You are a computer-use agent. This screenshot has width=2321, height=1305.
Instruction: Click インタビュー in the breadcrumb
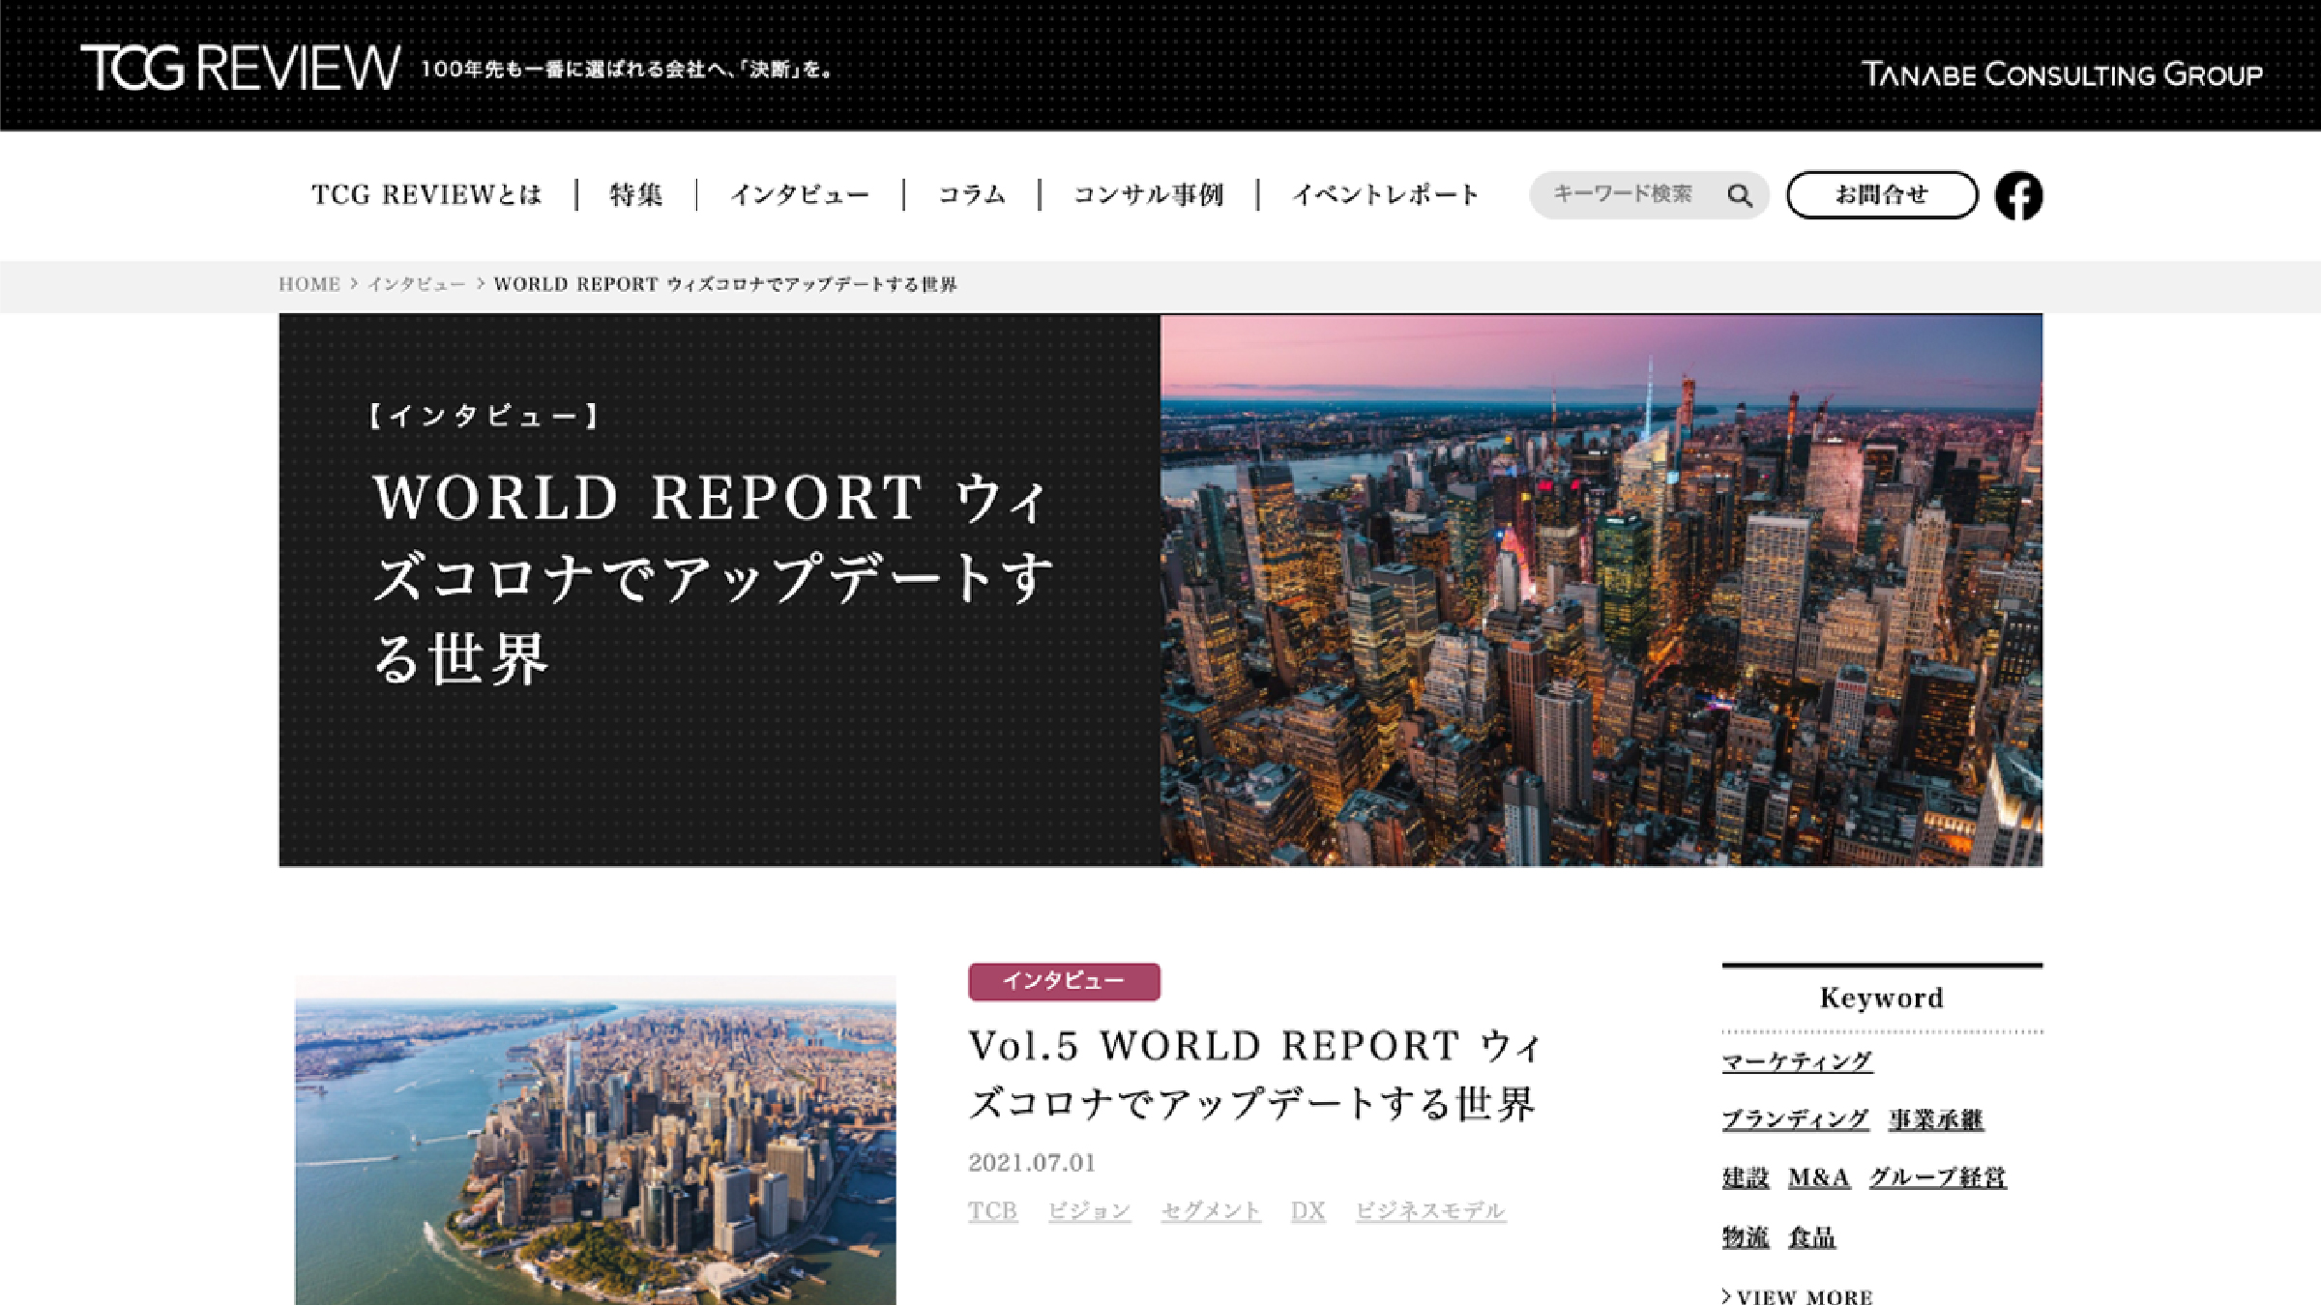point(416,284)
